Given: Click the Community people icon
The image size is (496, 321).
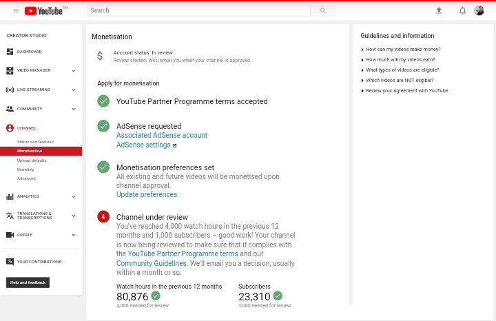Looking at the screenshot, I should point(10,109).
